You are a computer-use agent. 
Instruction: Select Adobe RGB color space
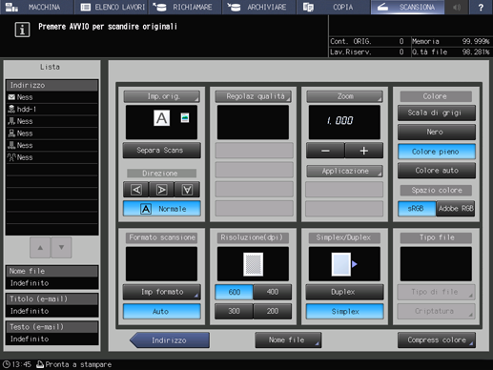click(456, 209)
